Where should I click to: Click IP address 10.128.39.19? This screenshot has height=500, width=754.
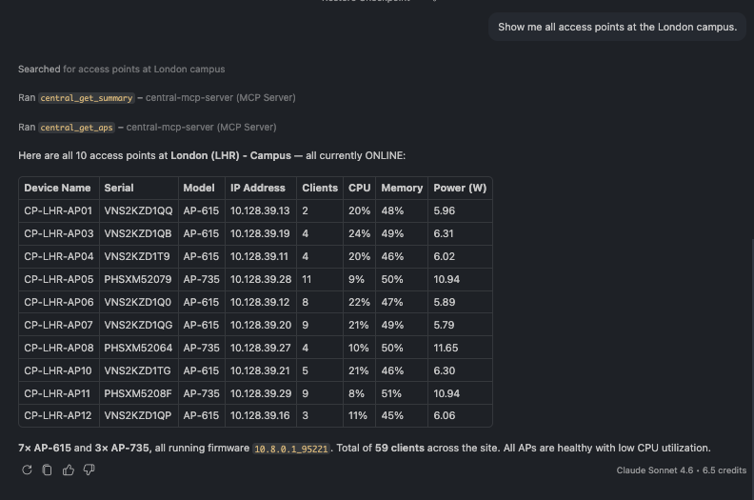click(260, 233)
